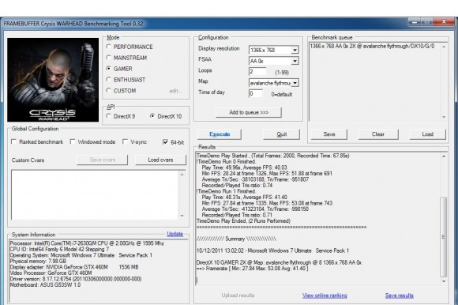
Task: Click the Results scrollbar up arrow
Action: tap(444, 156)
